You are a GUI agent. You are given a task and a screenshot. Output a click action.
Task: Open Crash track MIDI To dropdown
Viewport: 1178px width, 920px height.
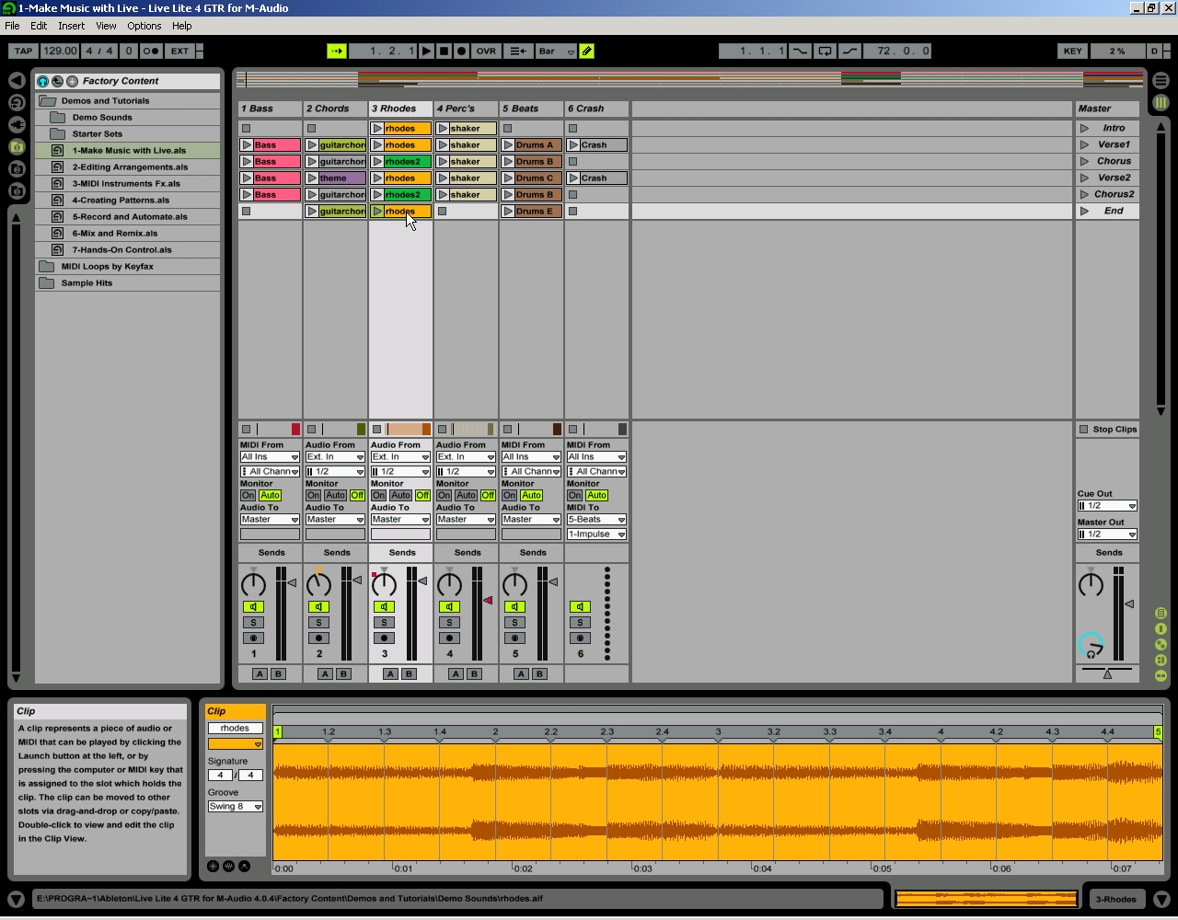(x=596, y=520)
